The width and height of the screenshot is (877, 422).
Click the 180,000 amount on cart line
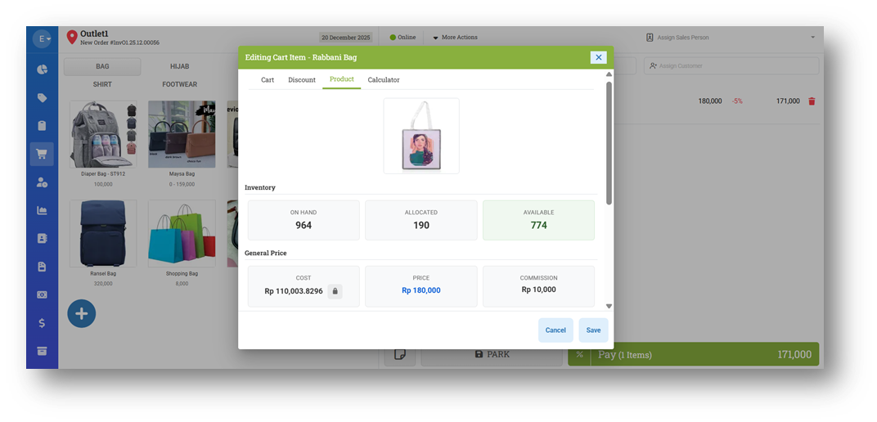click(710, 101)
